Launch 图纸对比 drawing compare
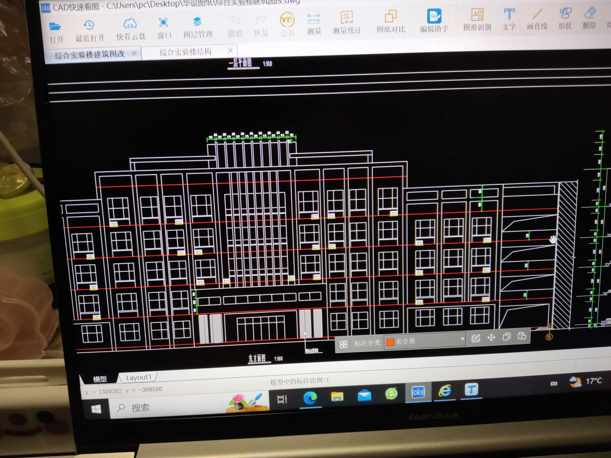This screenshot has width=611, height=458. (x=391, y=21)
